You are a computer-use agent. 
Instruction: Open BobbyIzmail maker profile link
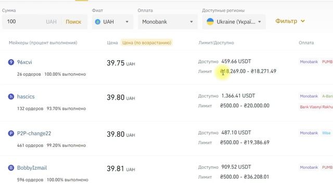(32, 168)
